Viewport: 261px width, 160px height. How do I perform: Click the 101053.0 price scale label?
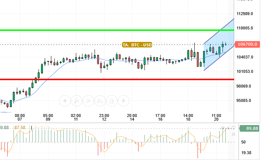(245, 71)
